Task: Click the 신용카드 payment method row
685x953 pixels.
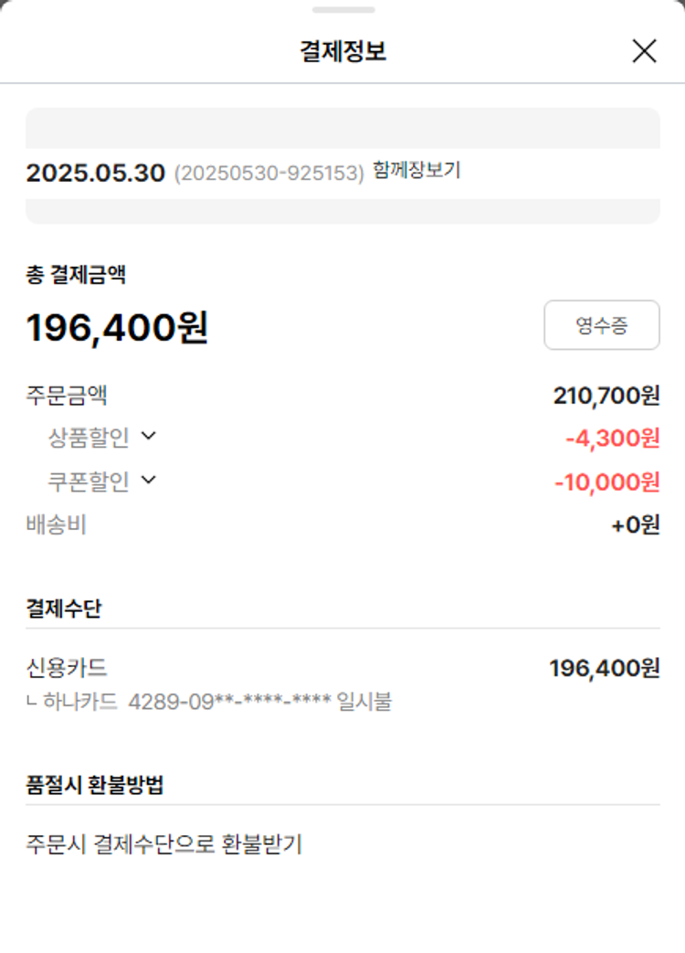Action: coord(67,668)
